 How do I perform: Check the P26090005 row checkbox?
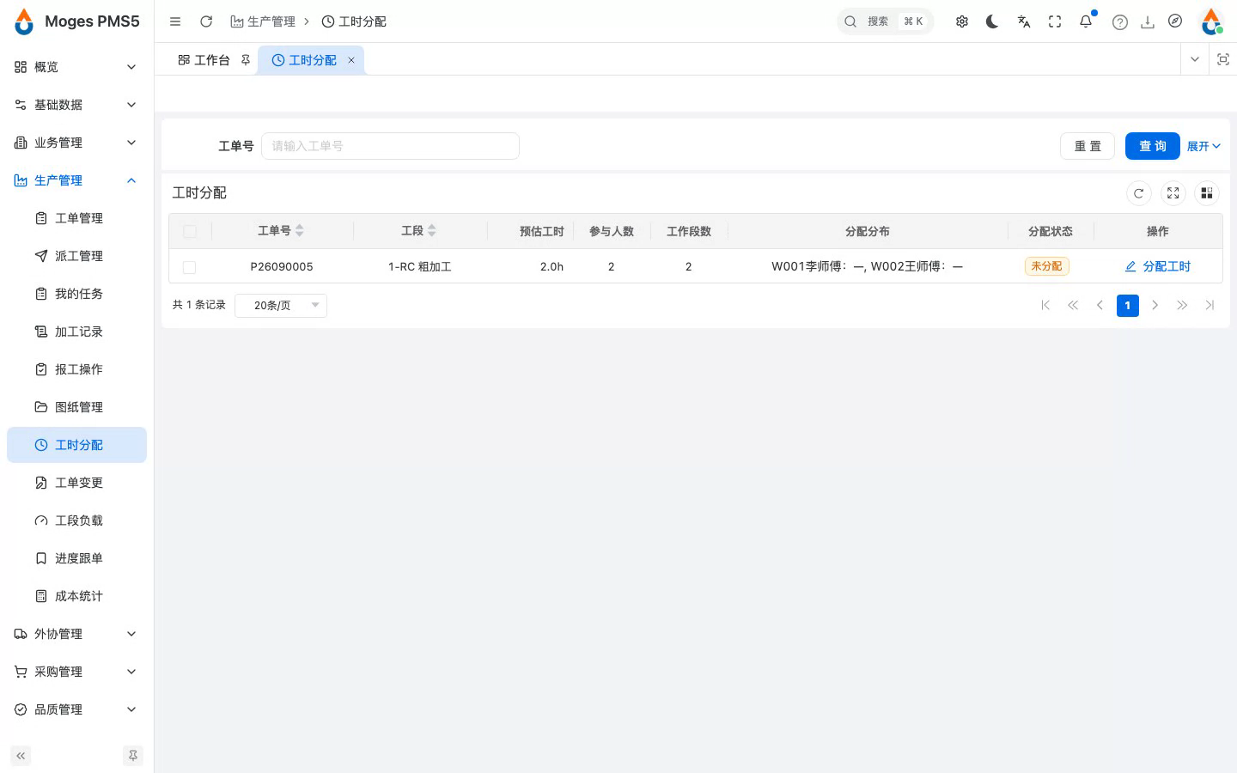(190, 267)
